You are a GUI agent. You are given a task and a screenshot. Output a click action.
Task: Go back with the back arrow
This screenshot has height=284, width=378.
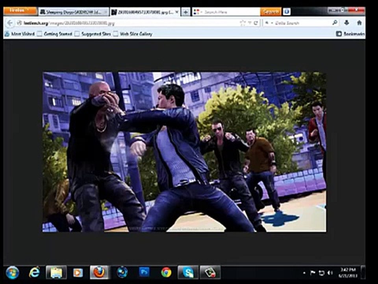pos(10,23)
